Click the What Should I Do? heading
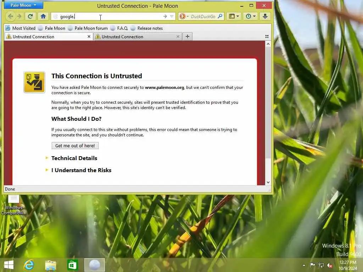 coord(77,119)
